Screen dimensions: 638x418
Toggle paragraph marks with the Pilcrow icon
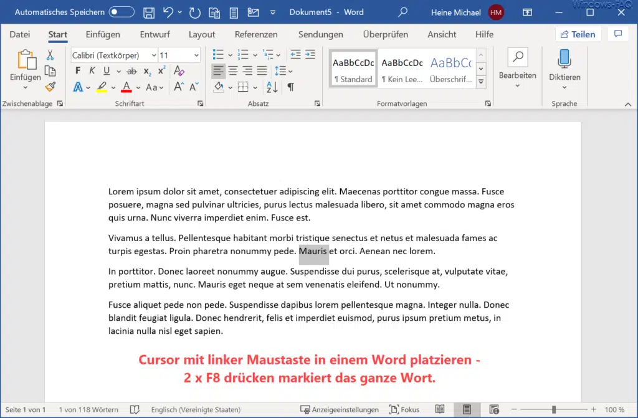tap(291, 87)
